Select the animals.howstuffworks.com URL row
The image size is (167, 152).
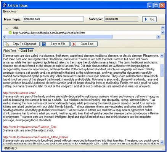pyautogui.click(x=49, y=33)
